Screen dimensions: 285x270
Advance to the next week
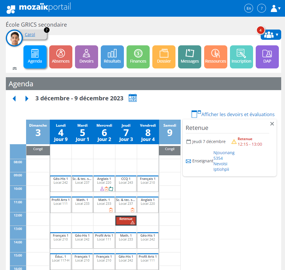pyautogui.click(x=27, y=99)
